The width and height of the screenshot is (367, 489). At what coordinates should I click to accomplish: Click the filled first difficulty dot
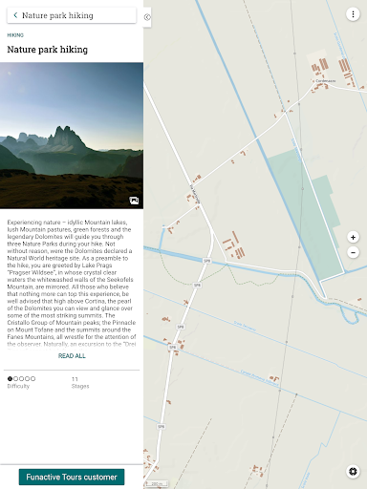point(10,378)
